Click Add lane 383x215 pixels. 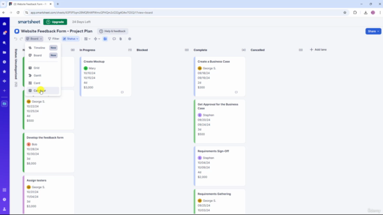point(318,50)
